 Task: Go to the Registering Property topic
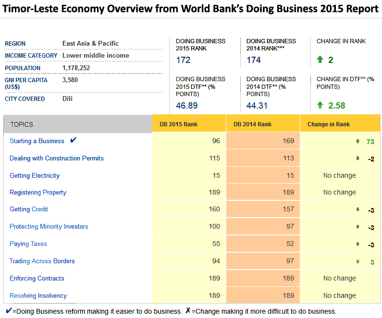pyautogui.click(x=38, y=192)
